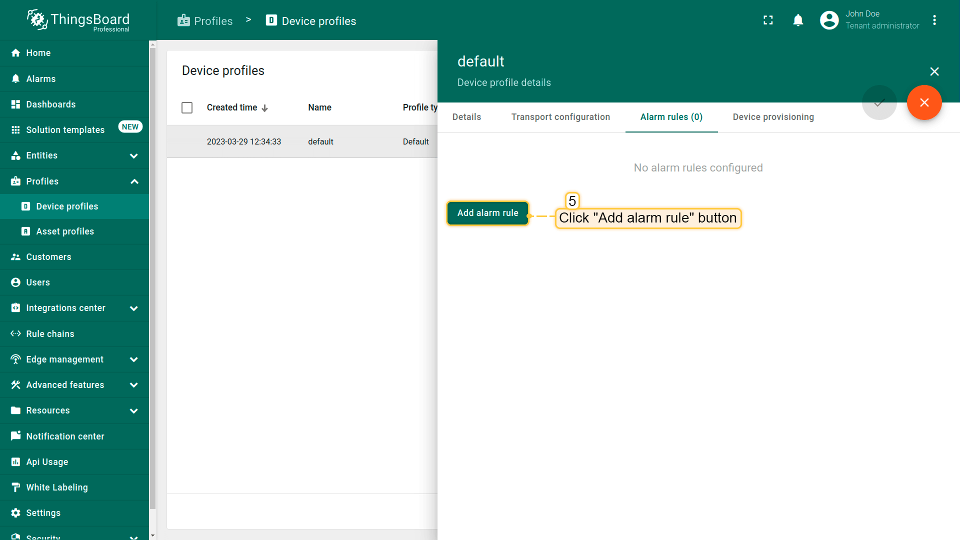960x540 pixels.
Task: Go to Notification center
Action: 65,436
